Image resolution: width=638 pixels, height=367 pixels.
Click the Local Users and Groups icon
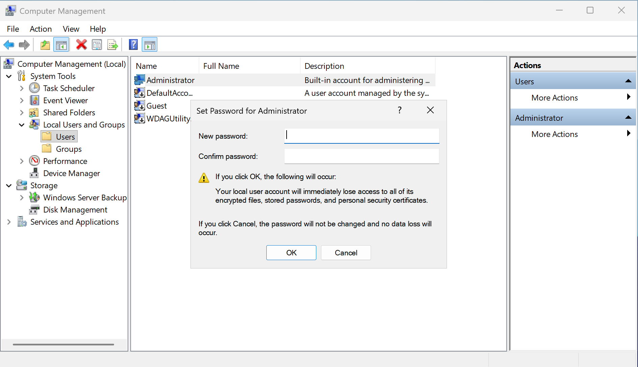pyautogui.click(x=34, y=124)
